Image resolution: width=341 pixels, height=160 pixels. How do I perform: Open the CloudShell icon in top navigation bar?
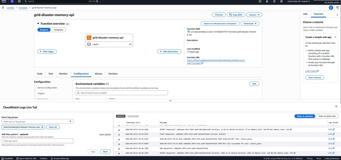click(x=260, y=1)
